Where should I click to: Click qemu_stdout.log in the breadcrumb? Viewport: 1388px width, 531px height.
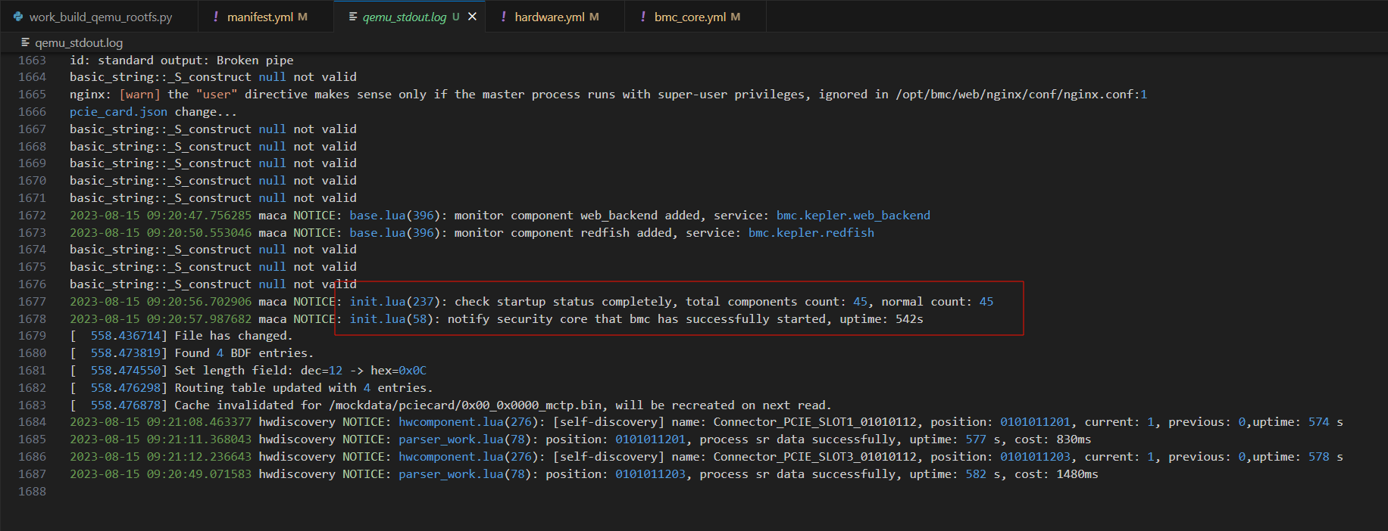pos(79,43)
